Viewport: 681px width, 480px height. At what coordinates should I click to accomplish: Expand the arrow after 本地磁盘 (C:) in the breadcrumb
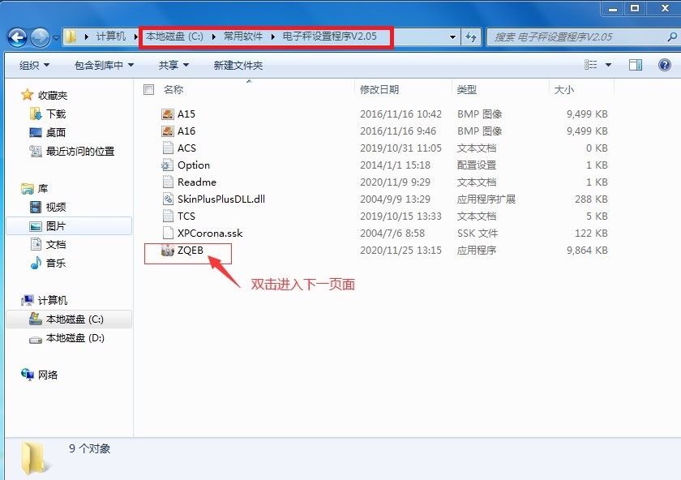pos(214,37)
